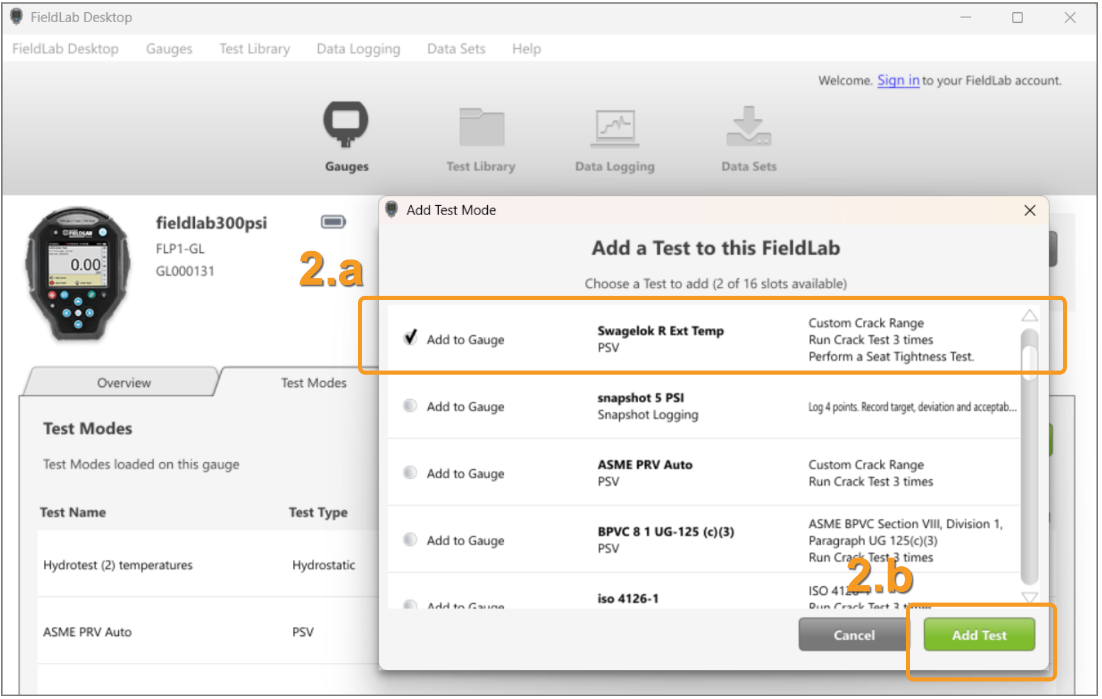The image size is (1102, 699).
Task: Click the Test Type column header
Action: pyautogui.click(x=318, y=513)
